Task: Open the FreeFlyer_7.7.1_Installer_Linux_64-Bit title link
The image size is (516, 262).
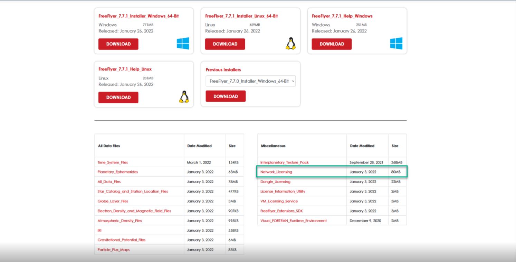Action: click(x=241, y=16)
